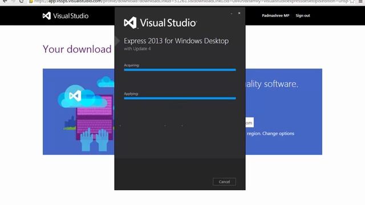Sign out of the Visual Studio account

303,15
